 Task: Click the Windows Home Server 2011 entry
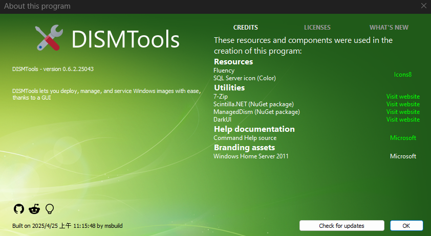click(x=251, y=156)
